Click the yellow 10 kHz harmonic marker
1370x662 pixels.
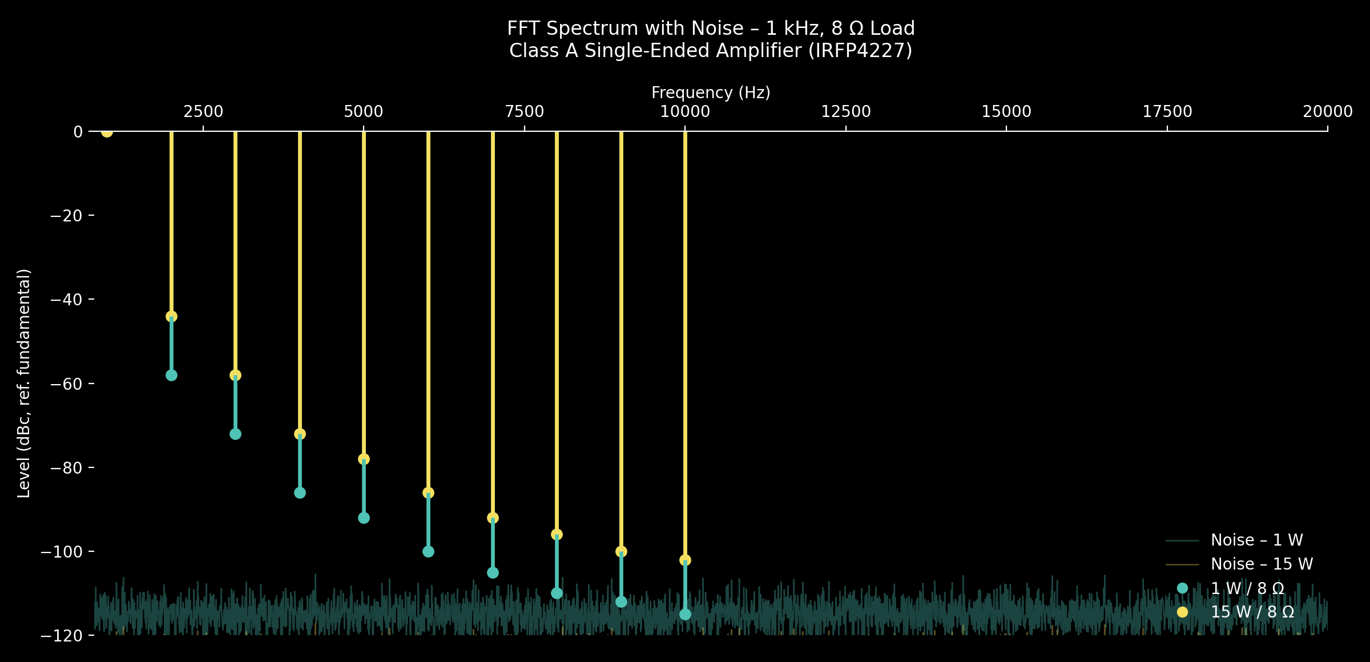click(x=685, y=560)
